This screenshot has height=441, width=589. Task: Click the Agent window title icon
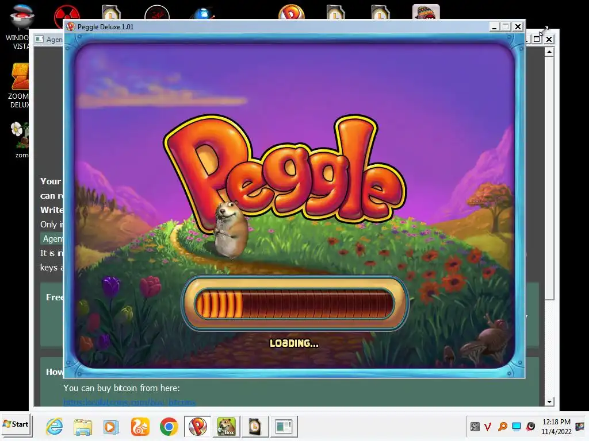(39, 39)
